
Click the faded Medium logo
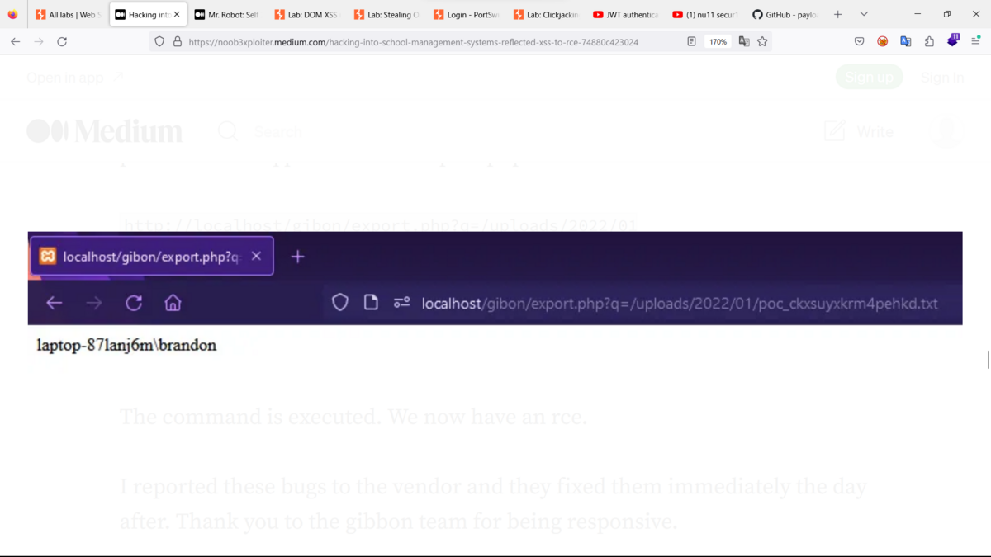104,131
